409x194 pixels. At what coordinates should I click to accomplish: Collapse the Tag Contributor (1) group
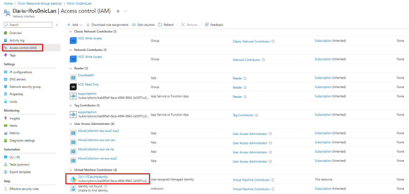(71, 105)
